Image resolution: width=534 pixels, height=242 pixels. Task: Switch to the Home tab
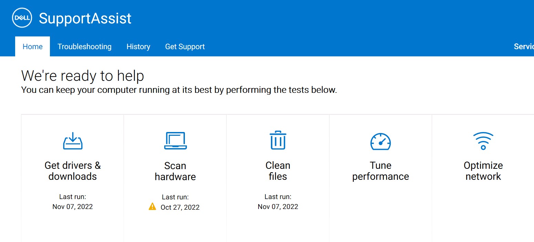tap(33, 46)
